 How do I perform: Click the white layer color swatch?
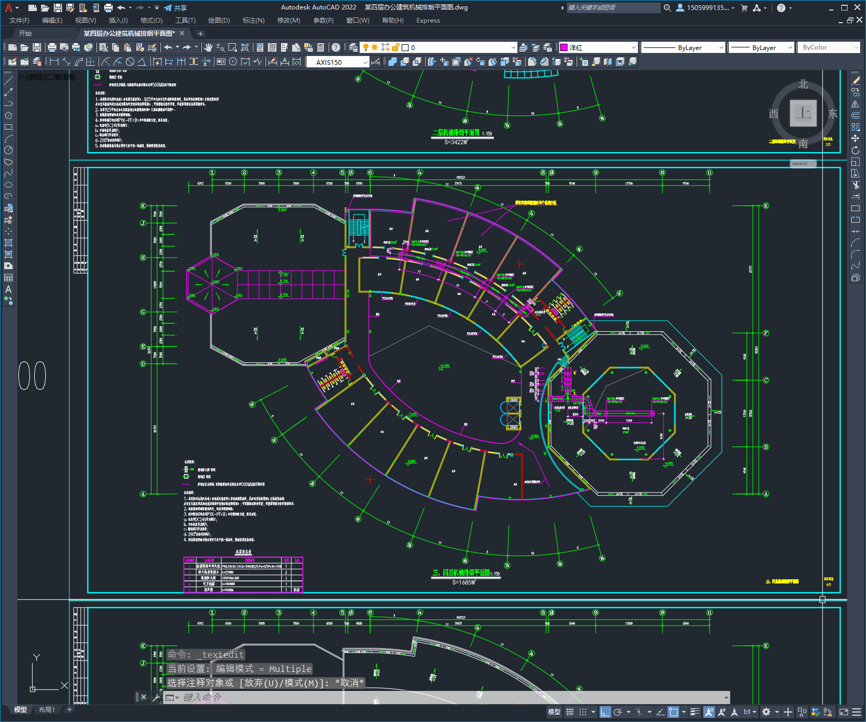(x=405, y=47)
